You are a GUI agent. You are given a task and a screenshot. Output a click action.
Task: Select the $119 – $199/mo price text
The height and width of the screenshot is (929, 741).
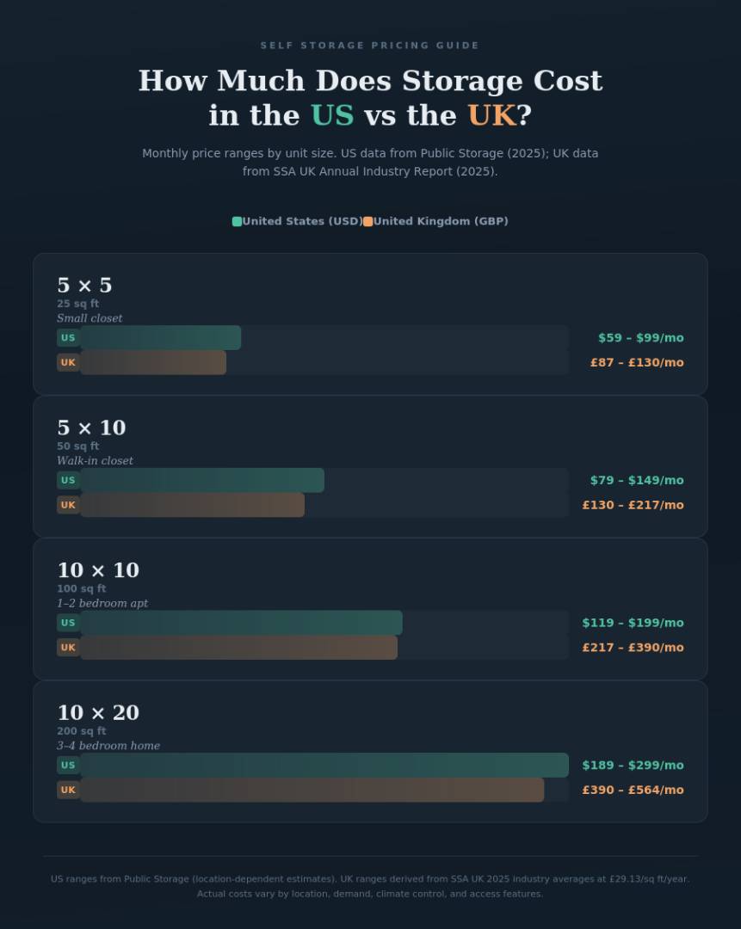(633, 624)
